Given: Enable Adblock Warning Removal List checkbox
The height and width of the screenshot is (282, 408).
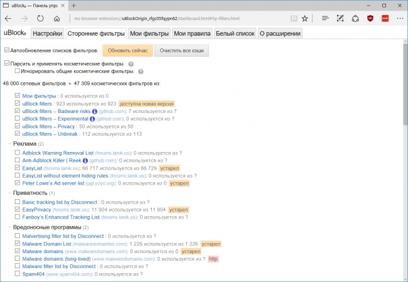Looking at the screenshot, I should 17,153.
